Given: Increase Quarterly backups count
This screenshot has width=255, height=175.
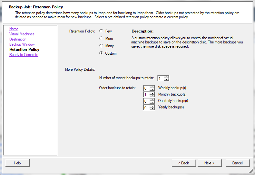Looking at the screenshot, I should point(152,100).
